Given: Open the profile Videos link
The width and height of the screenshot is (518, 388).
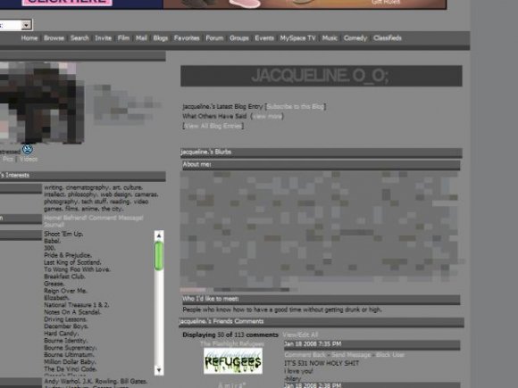Looking at the screenshot, I should click(29, 159).
